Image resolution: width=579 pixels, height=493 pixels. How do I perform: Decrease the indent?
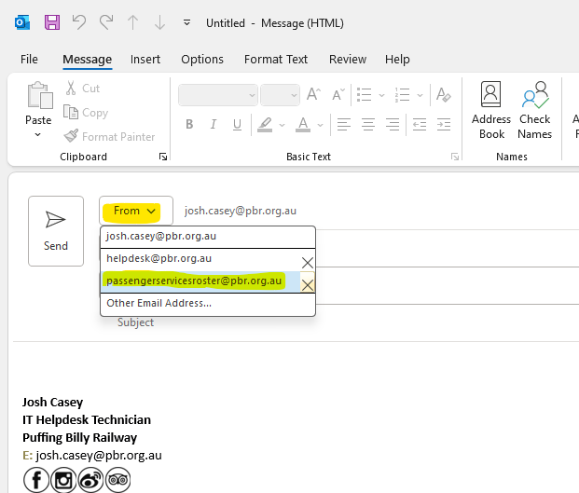pos(420,124)
